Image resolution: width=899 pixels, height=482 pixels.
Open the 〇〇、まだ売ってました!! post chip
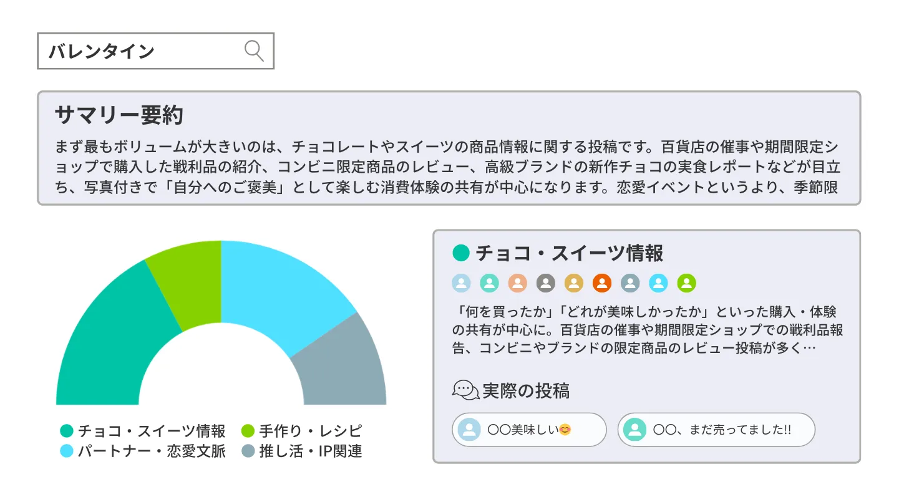click(716, 429)
